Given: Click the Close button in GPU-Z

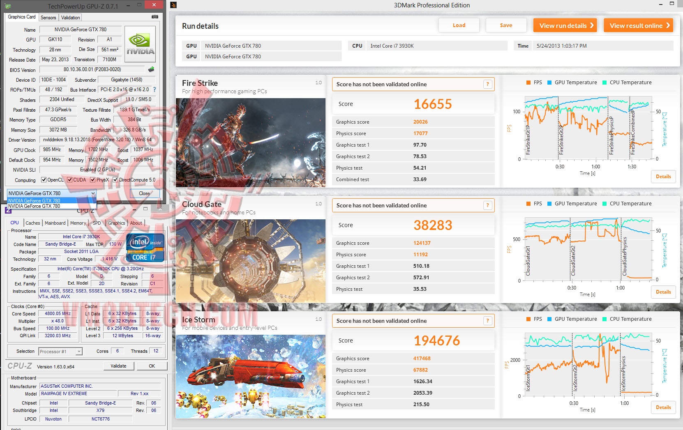Looking at the screenshot, I should point(144,193).
